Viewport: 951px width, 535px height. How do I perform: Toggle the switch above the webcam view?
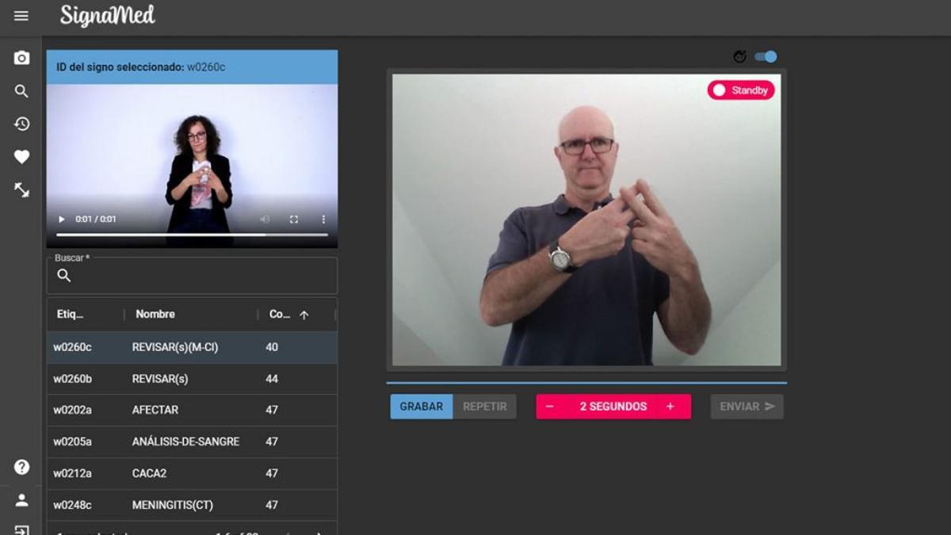pos(766,56)
